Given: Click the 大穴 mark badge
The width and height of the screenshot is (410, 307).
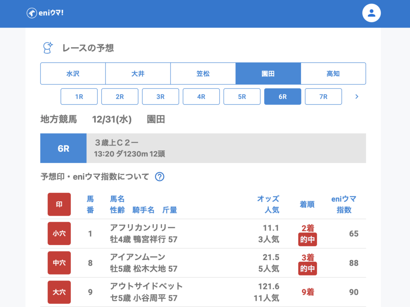Looking at the screenshot, I should (x=59, y=292).
